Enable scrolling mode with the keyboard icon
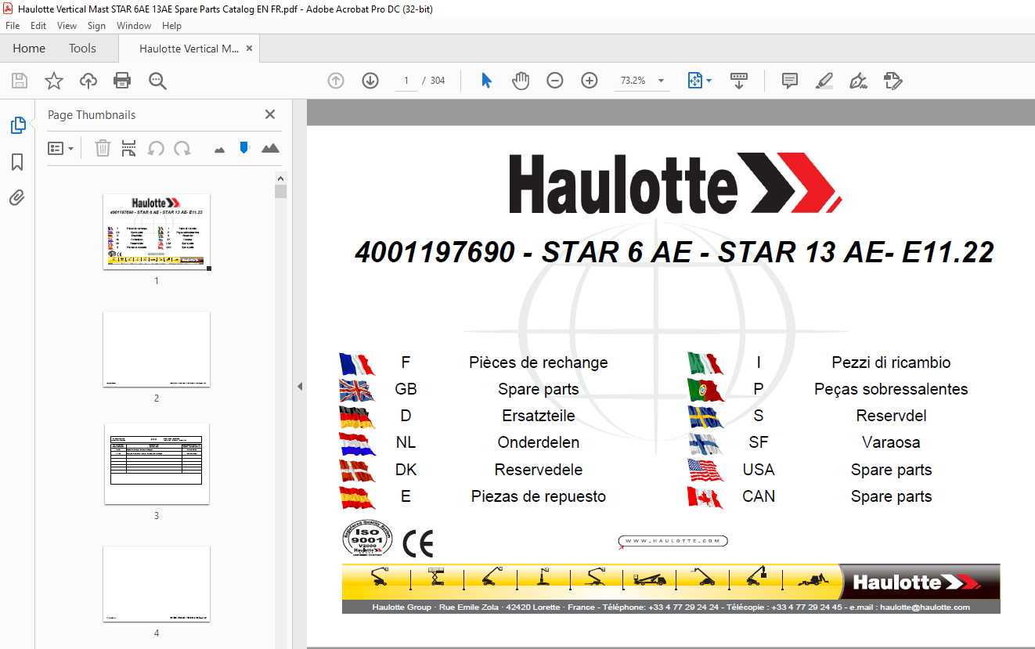This screenshot has height=649, width=1035. 739,81
